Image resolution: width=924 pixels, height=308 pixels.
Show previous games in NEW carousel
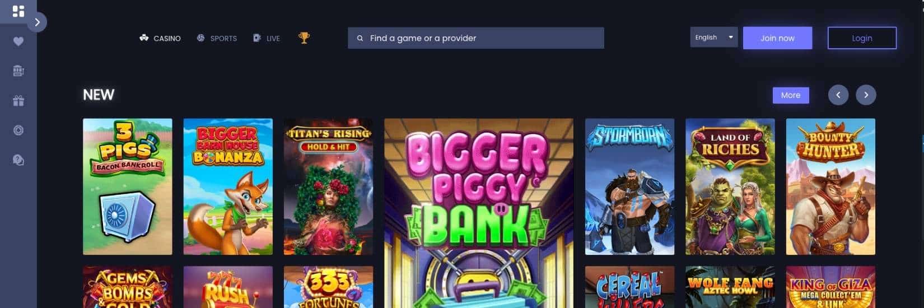pyautogui.click(x=838, y=95)
